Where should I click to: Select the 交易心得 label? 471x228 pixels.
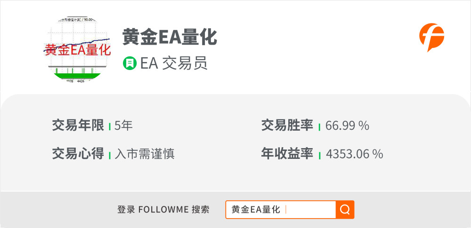[x=78, y=154]
